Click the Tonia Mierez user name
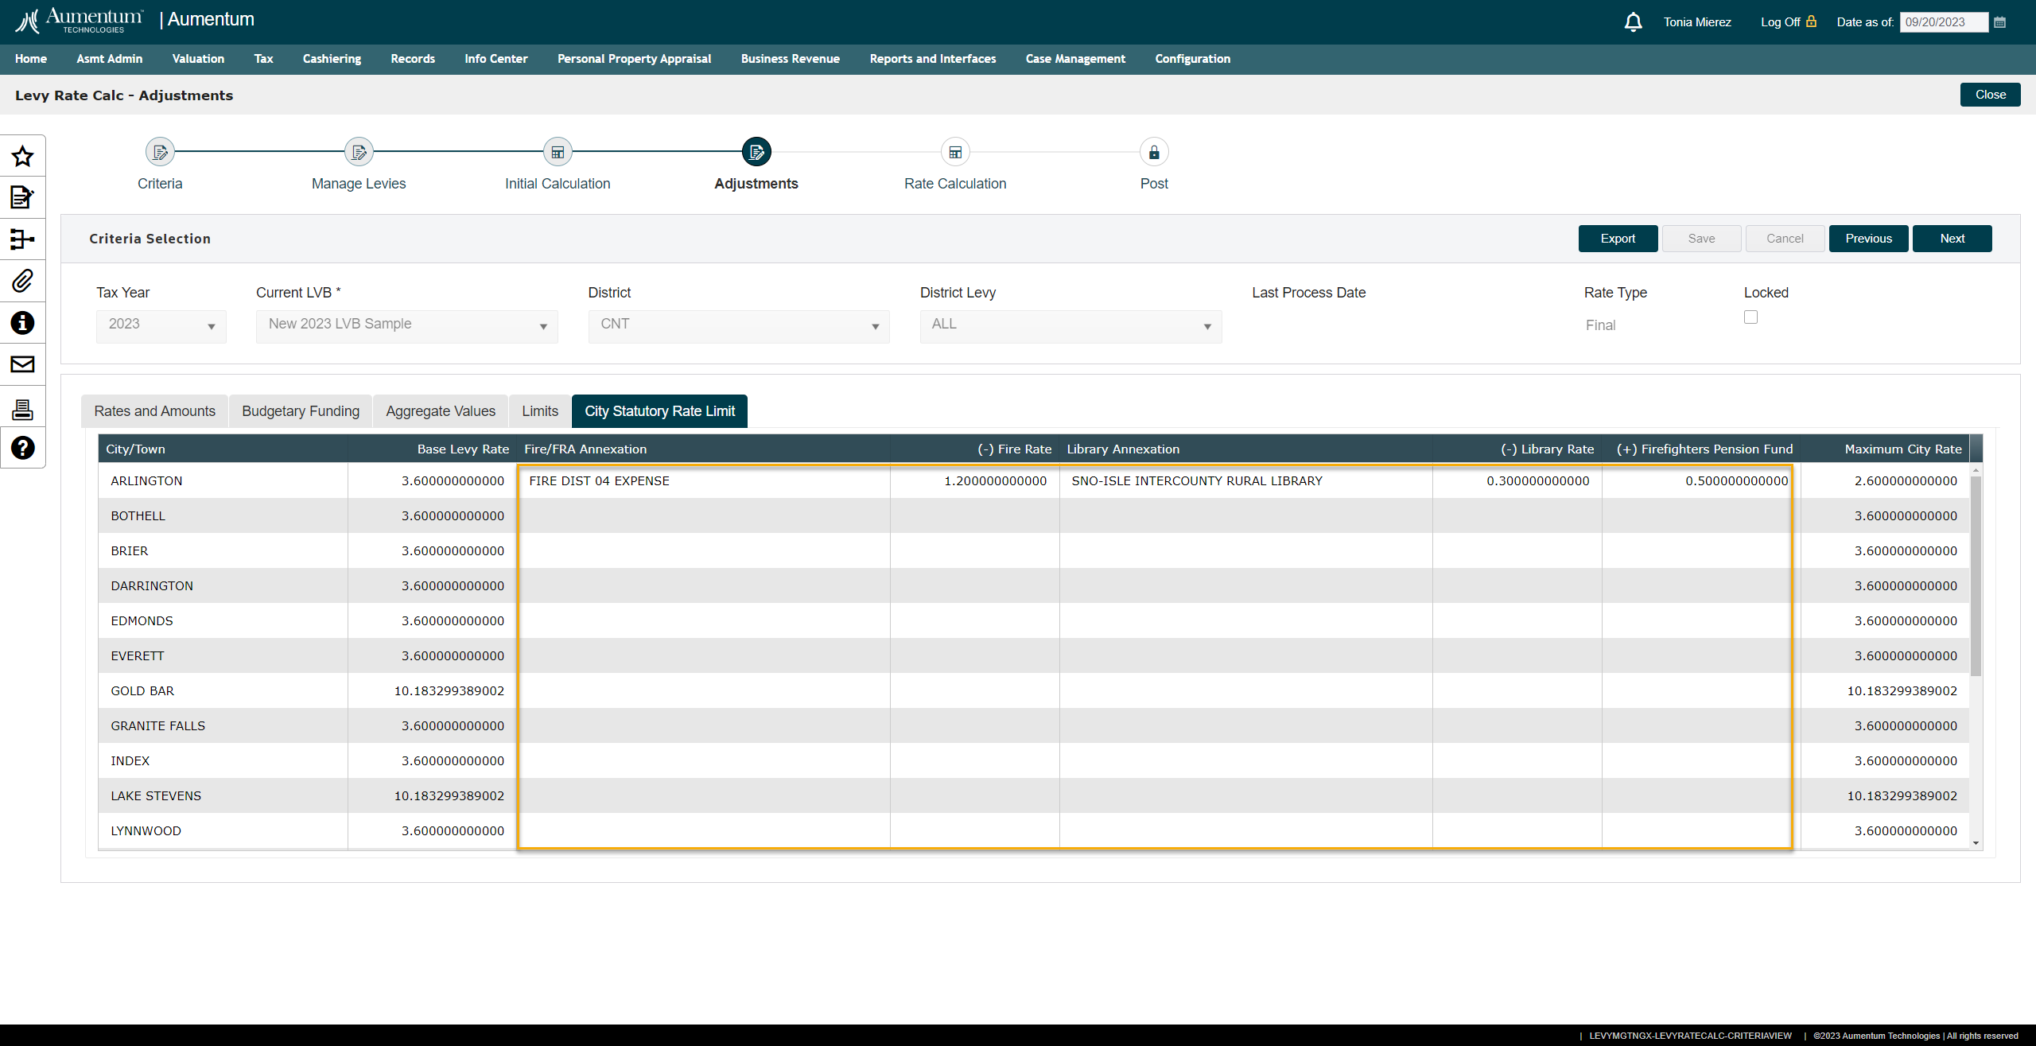 pos(1697,22)
